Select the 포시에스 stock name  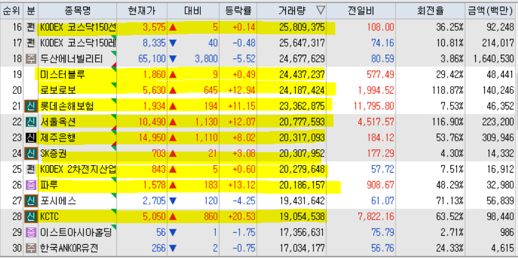[58, 201]
